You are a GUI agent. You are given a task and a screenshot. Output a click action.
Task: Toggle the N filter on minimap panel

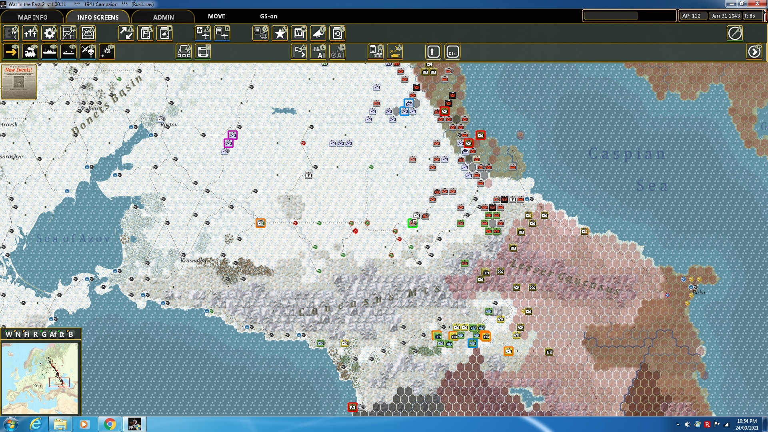point(18,334)
